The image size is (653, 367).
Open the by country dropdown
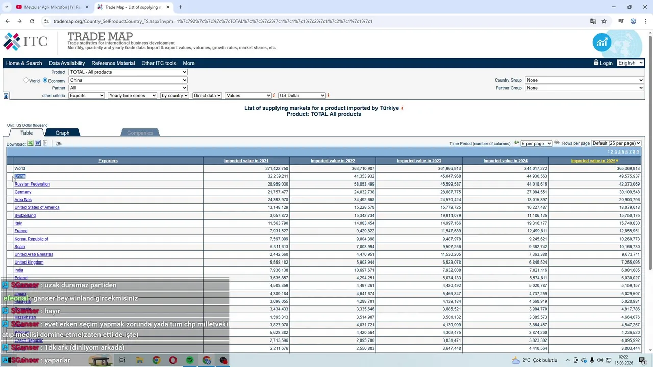pyautogui.click(x=174, y=96)
